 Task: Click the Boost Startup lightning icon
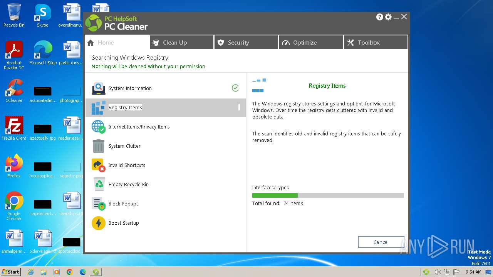[99, 223]
